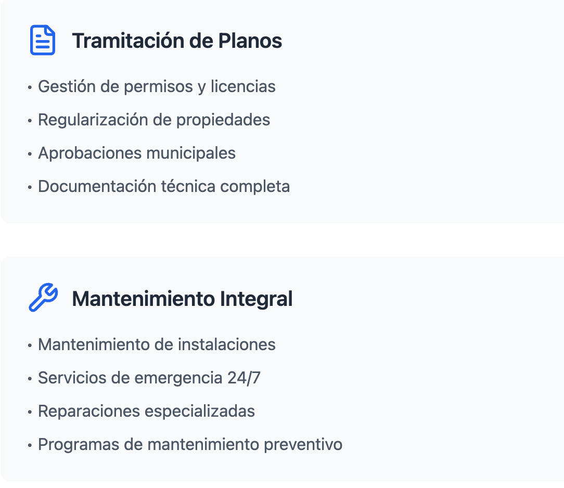Select Servicios de emergencia 24/7

[149, 378]
